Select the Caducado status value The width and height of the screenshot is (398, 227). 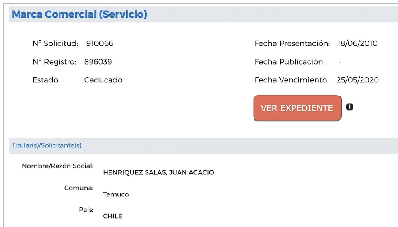(x=103, y=80)
